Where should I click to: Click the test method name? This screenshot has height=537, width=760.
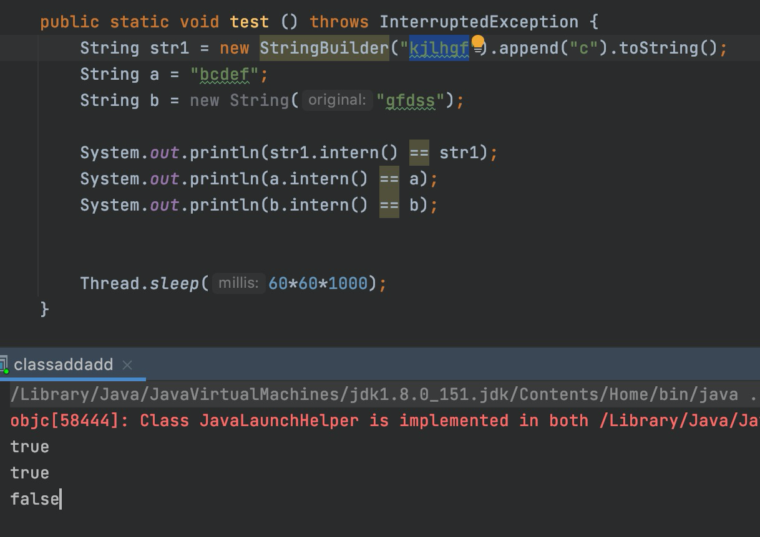(x=249, y=22)
